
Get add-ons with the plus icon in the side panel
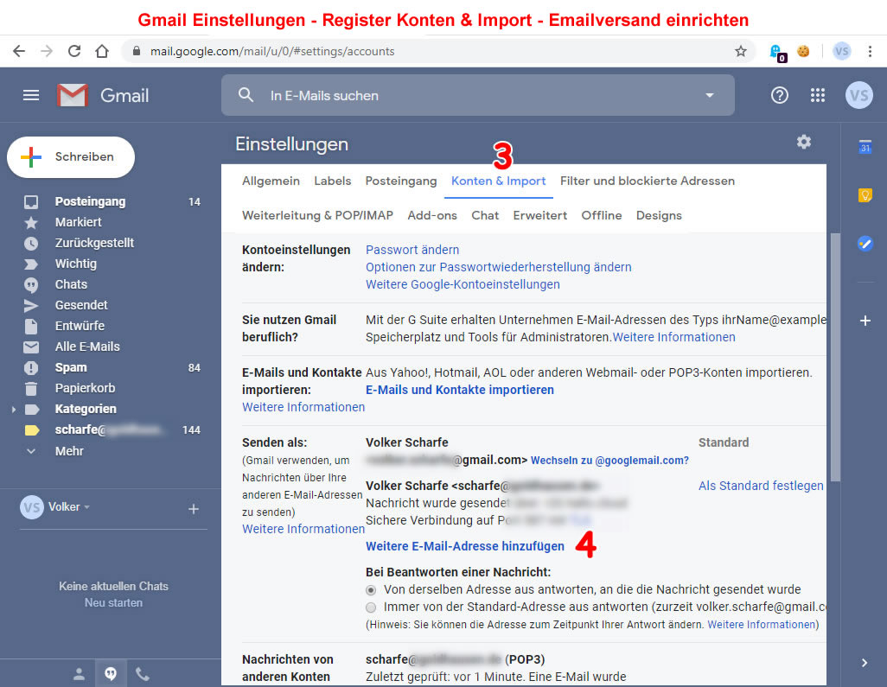click(865, 321)
